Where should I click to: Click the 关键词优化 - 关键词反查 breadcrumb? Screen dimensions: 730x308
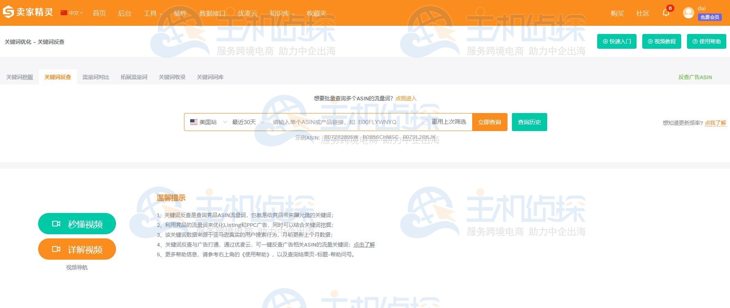tap(34, 42)
